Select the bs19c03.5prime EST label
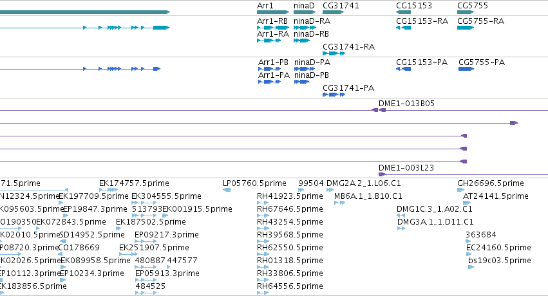This screenshot has height=296, width=548. (x=500, y=261)
